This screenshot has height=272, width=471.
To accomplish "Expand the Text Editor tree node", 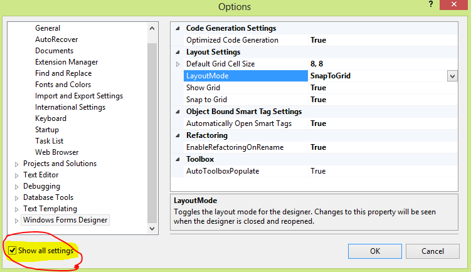I will [x=16, y=175].
